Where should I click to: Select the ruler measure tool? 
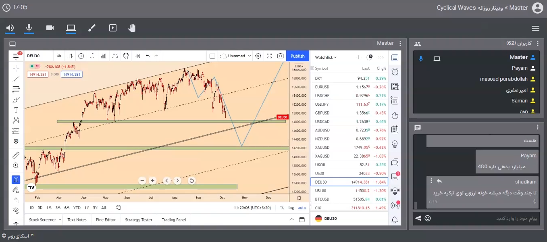[16, 155]
